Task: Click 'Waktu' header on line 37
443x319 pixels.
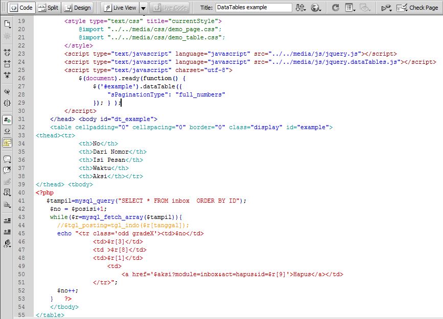Action: point(102,168)
